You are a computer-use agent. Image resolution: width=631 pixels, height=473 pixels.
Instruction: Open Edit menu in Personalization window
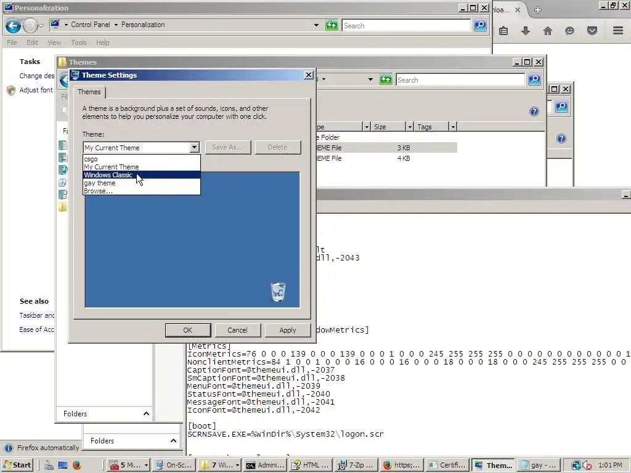(32, 42)
